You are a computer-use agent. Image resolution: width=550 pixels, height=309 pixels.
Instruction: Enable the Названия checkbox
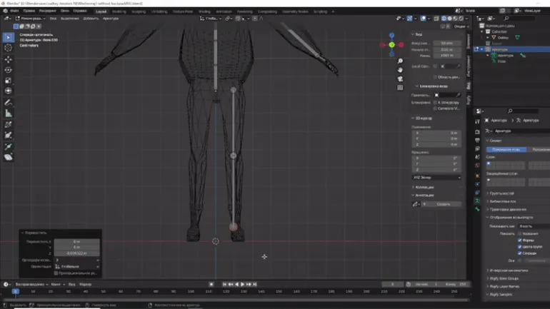(520, 233)
